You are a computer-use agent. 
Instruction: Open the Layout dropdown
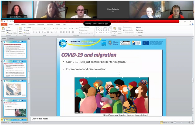(x=28, y=27)
